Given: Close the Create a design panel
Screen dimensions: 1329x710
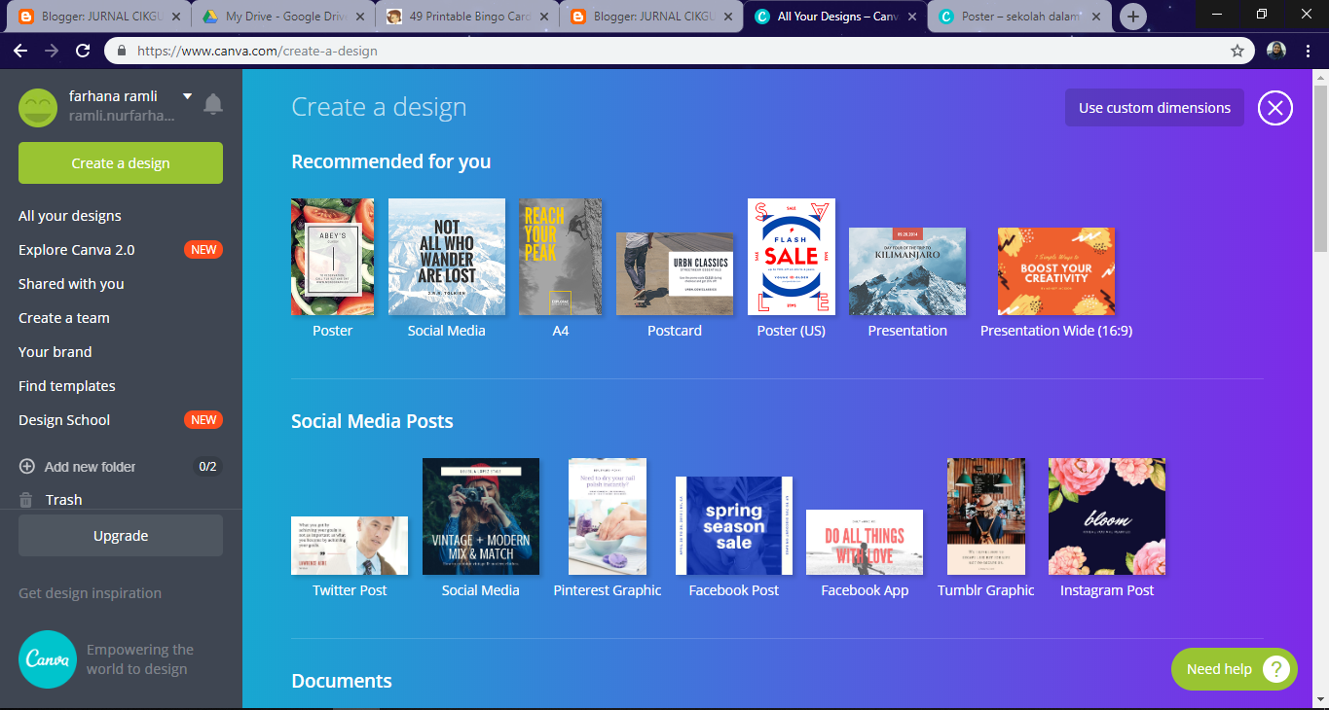Looking at the screenshot, I should point(1274,108).
